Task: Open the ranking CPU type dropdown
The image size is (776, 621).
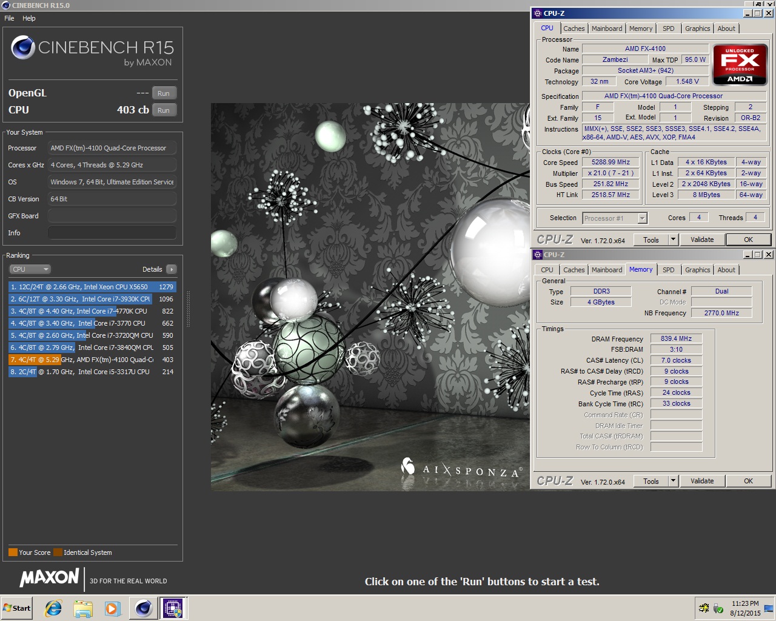Action: (30, 269)
